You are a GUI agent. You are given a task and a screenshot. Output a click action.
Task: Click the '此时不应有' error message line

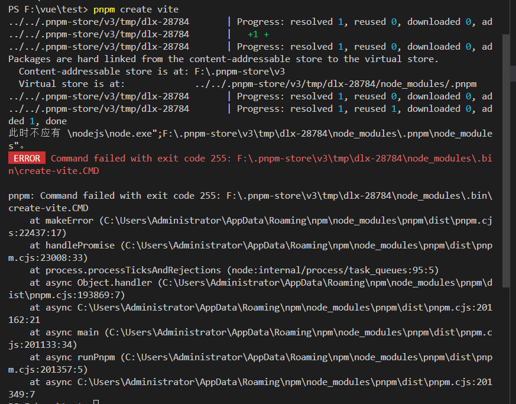(x=251, y=134)
